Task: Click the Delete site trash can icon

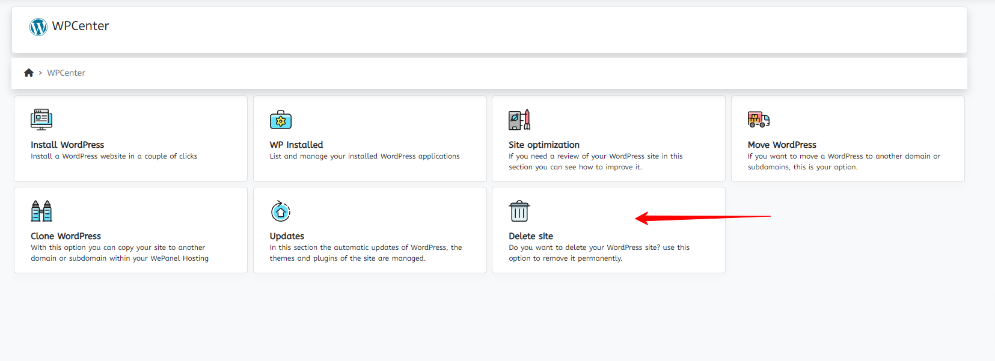Action: pos(519,211)
